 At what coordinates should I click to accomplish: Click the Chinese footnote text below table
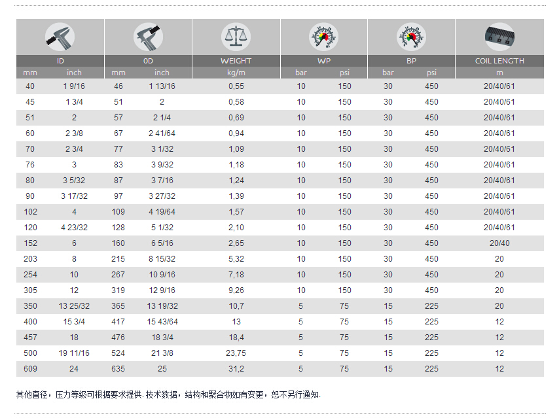tap(168, 394)
